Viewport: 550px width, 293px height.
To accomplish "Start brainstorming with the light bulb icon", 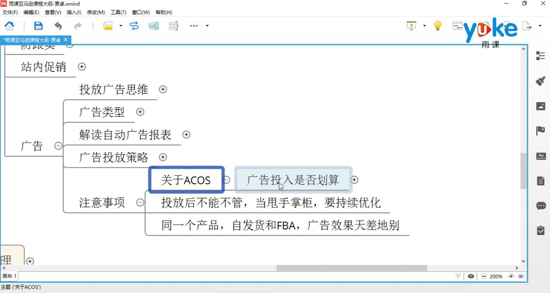I will 438,26.
